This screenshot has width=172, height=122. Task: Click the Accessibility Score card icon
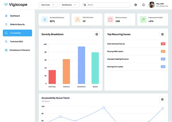point(45,20)
